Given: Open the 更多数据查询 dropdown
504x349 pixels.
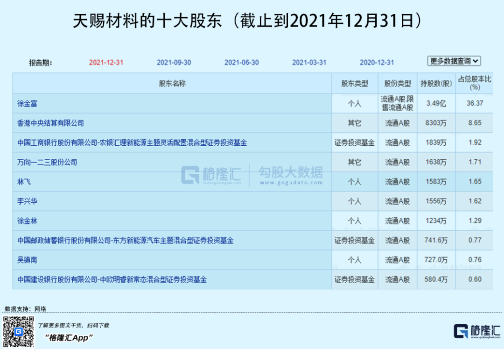Looking at the screenshot, I should [x=454, y=61].
